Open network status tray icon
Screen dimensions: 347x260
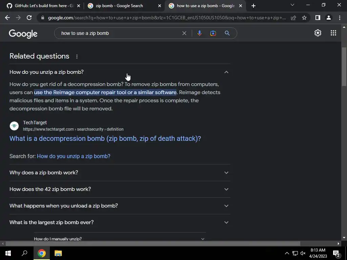tap(295, 253)
